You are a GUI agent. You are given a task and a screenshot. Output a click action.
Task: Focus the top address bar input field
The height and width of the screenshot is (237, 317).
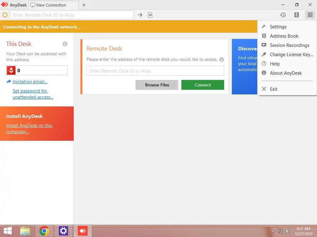72,15
